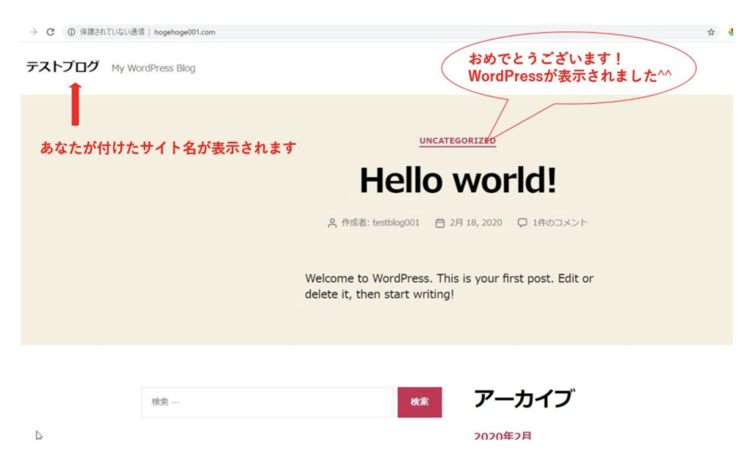This screenshot has width=749, height=455.
Task: Open the 2020年2月 archive link
Action: pyautogui.click(x=503, y=436)
